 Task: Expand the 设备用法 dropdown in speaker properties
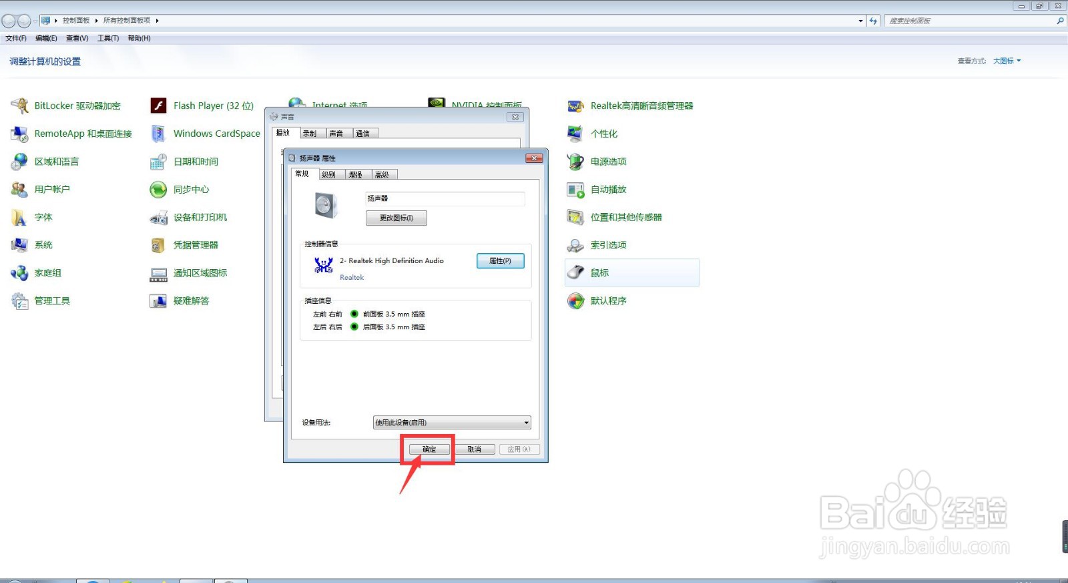(452, 423)
